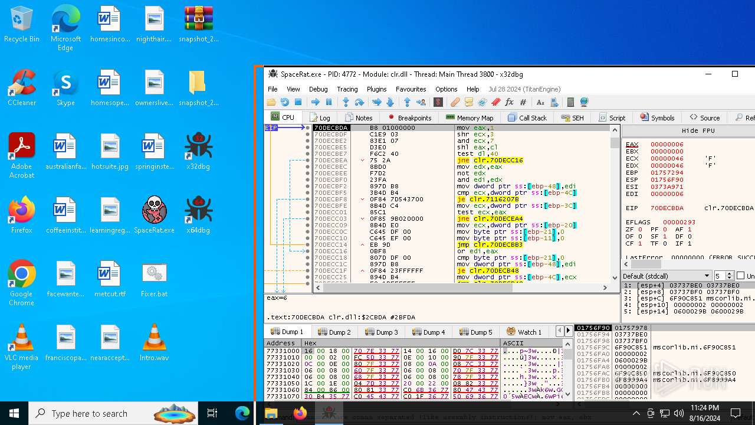Click the Step Into toolbar icon
Image resolution: width=755 pixels, height=425 pixels.
click(346, 102)
